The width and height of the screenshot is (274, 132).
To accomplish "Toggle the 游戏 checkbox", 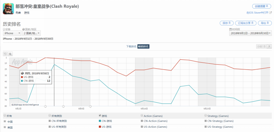I will 100,116.
